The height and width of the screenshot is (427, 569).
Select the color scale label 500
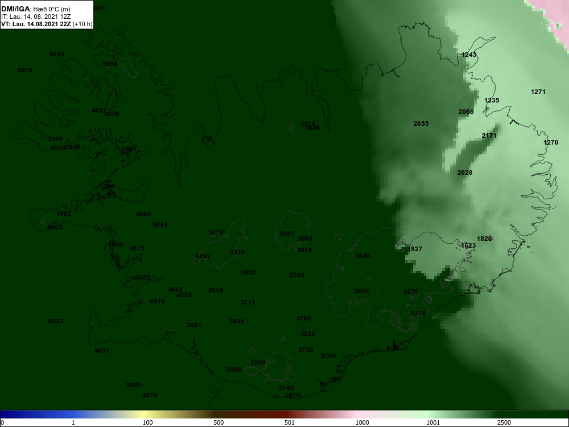218,422
